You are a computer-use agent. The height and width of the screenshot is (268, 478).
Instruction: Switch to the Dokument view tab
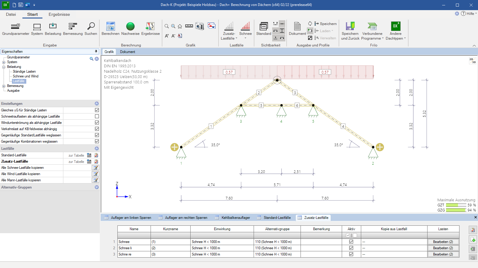click(x=128, y=52)
